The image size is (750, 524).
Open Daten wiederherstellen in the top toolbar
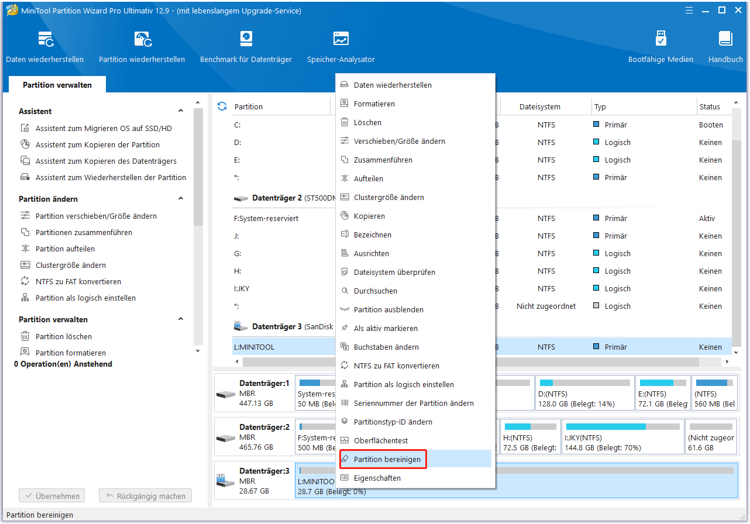pos(45,47)
